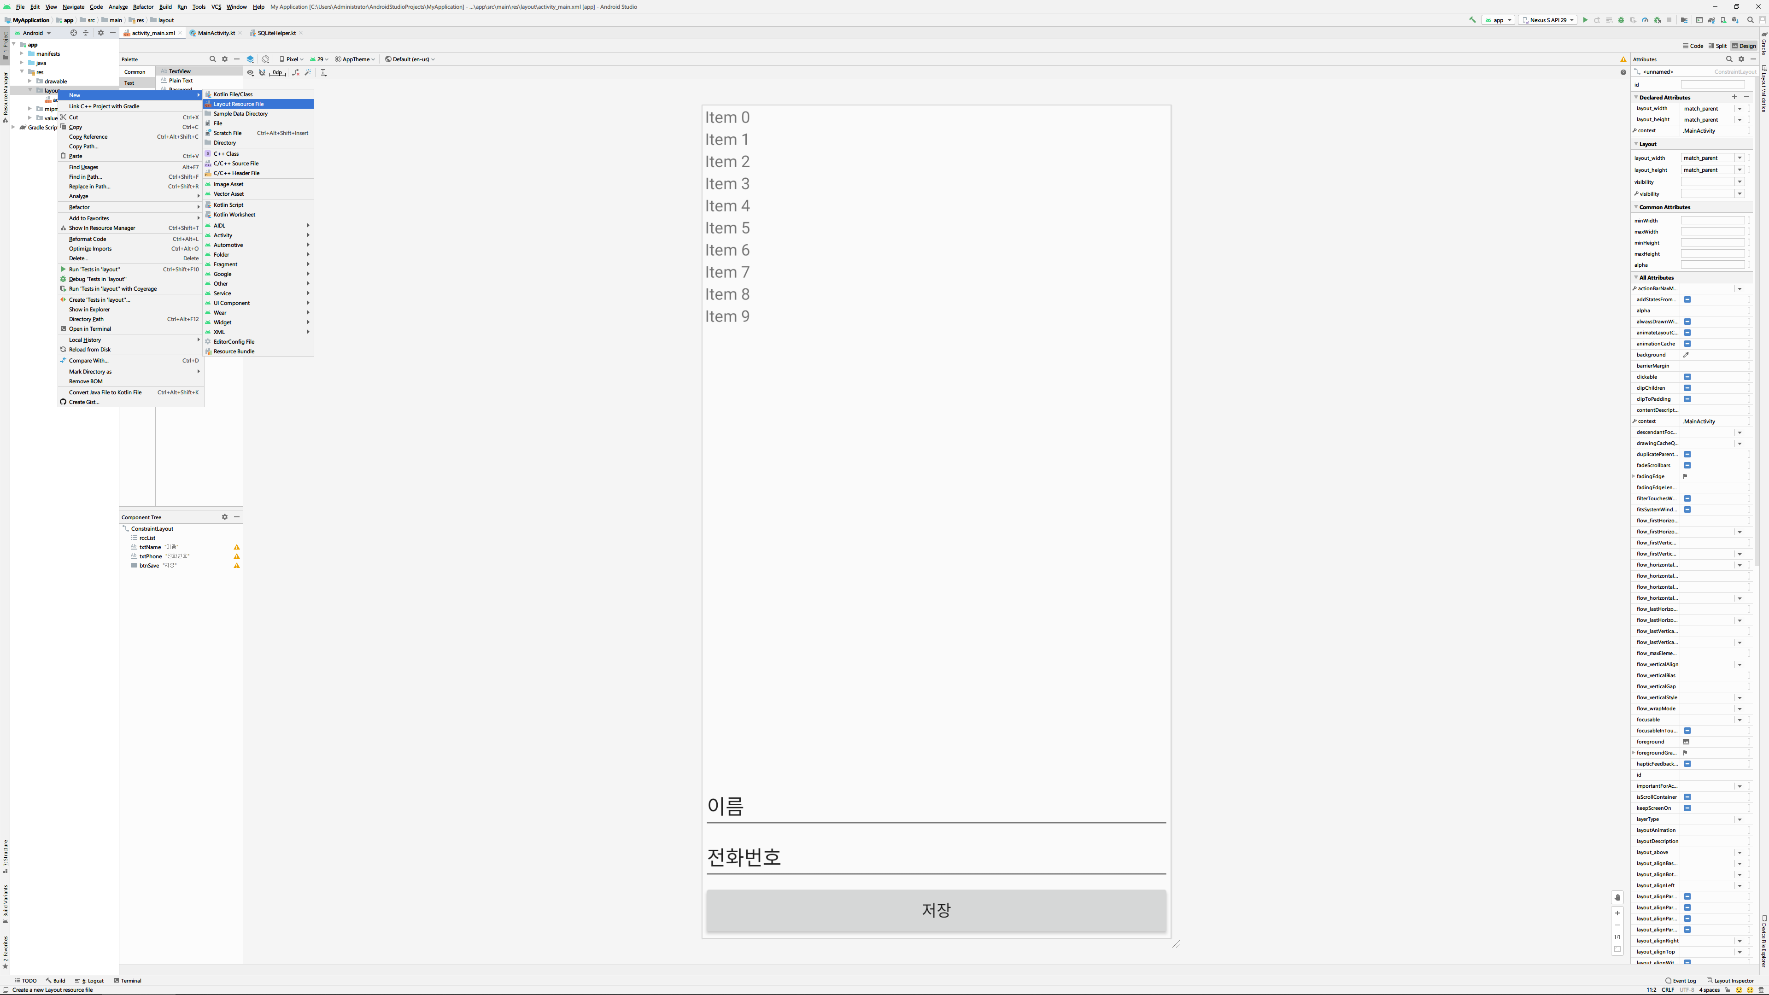Click the Clear All Constraints icon
Viewport: 1769px width, 995px height.
295,72
